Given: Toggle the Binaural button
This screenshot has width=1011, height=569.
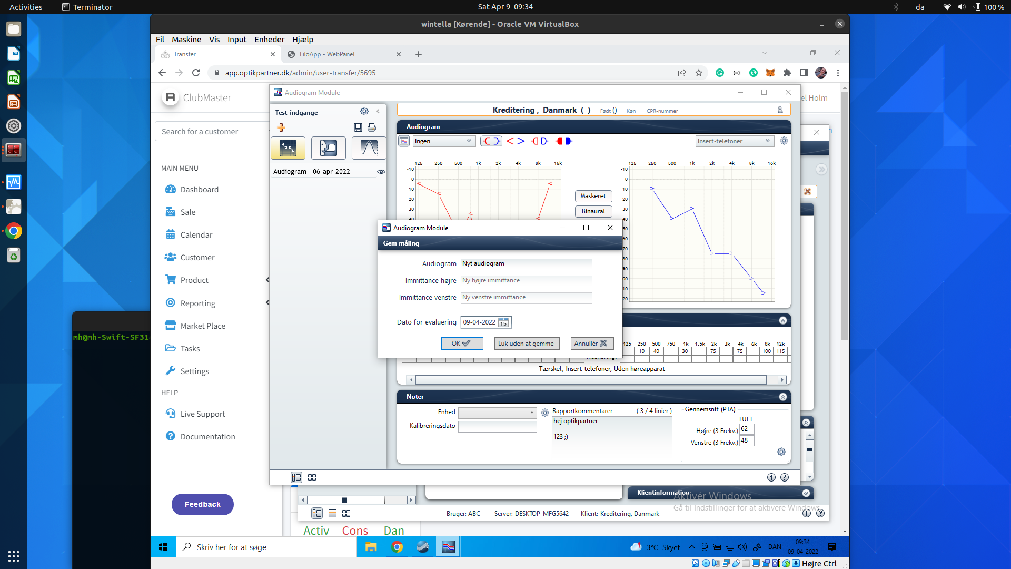Looking at the screenshot, I should click(593, 211).
